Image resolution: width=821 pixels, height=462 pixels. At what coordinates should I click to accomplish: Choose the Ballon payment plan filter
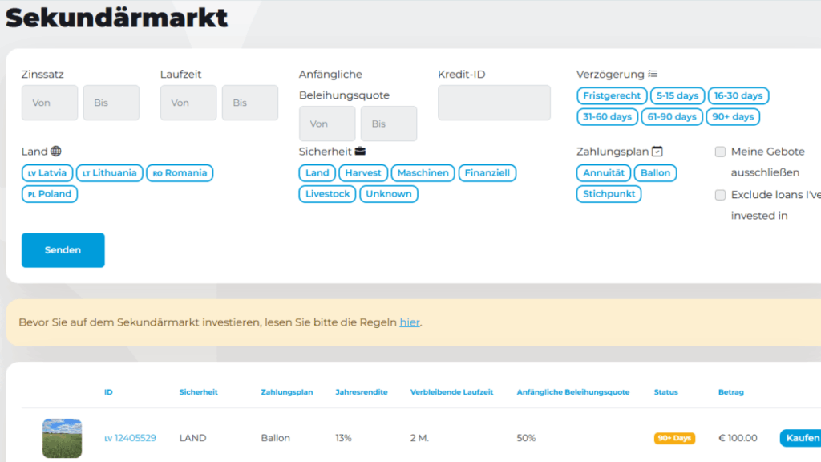click(655, 173)
